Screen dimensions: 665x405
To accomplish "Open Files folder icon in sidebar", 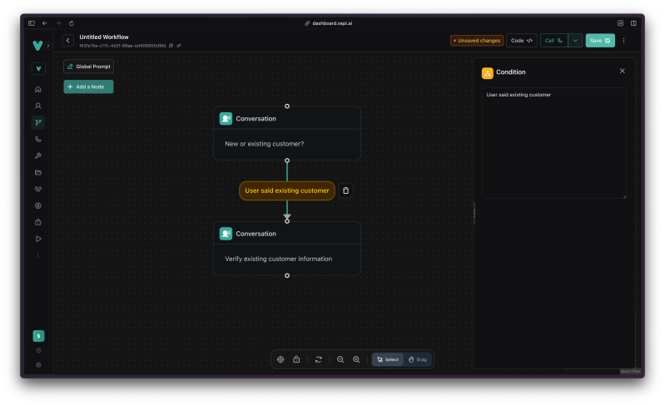I will (38, 172).
